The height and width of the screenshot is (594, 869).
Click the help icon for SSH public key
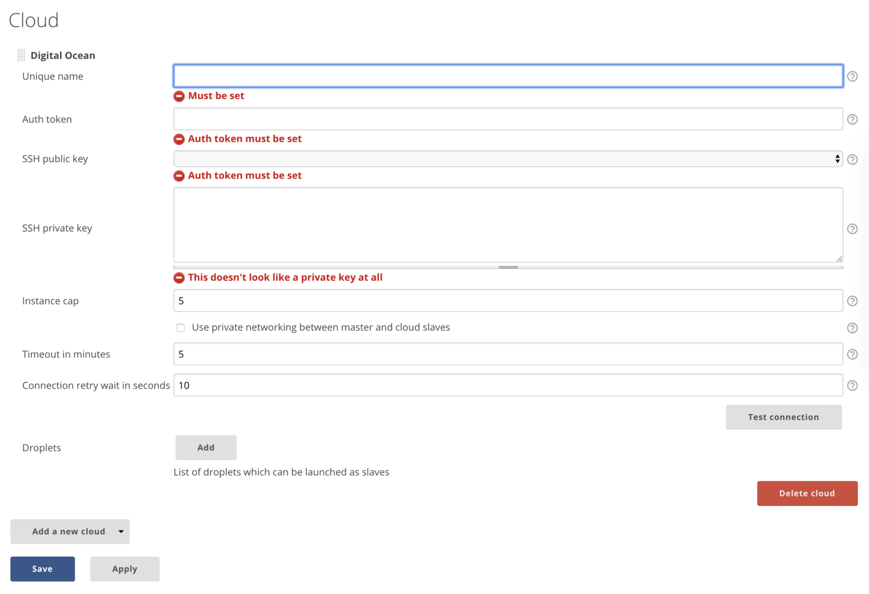[853, 159]
